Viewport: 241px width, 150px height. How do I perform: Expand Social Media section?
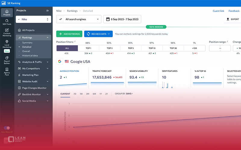pyautogui.click(x=48, y=101)
